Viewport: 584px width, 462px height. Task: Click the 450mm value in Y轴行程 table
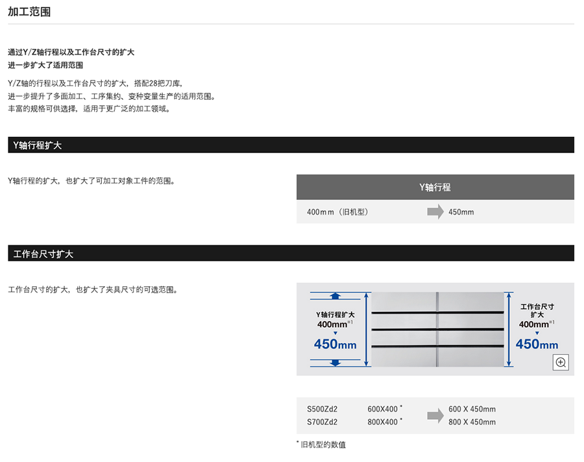coord(461,212)
